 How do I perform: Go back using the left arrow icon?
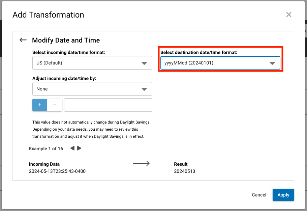[23, 40]
